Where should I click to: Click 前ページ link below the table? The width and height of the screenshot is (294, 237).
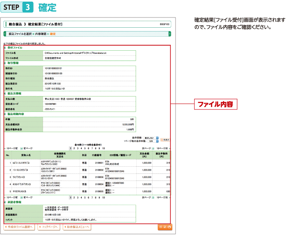28,198
